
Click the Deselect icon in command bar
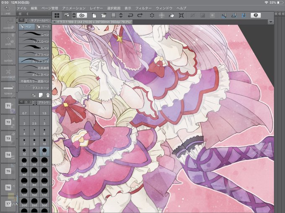coord(192,15)
